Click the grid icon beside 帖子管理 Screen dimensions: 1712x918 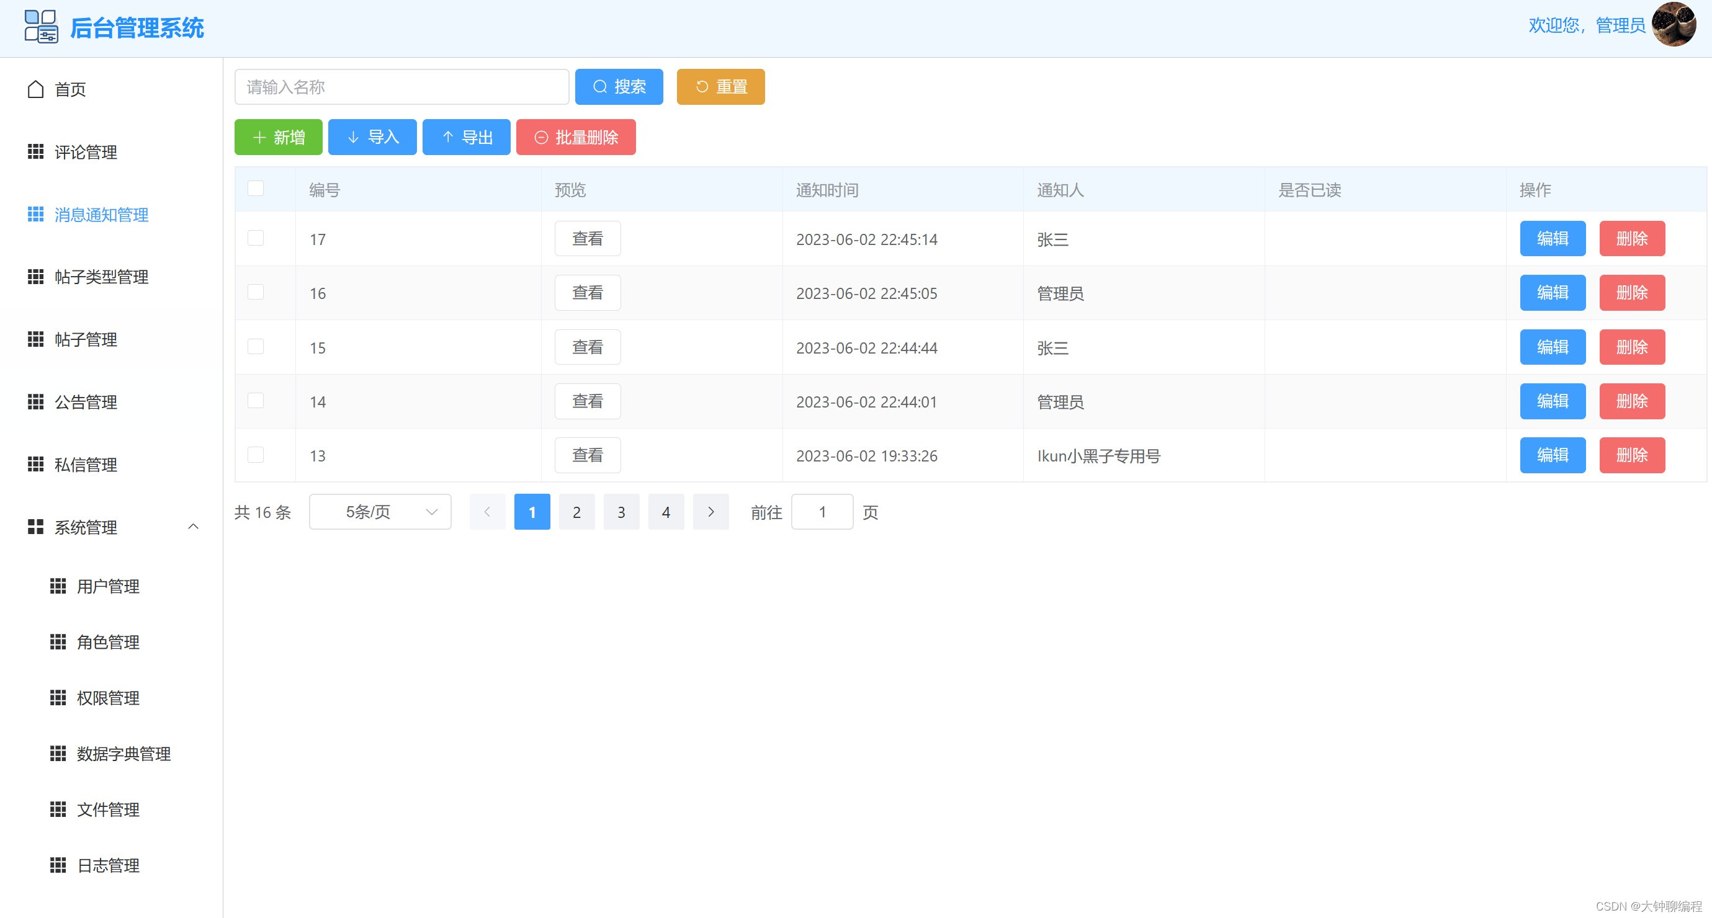36,339
